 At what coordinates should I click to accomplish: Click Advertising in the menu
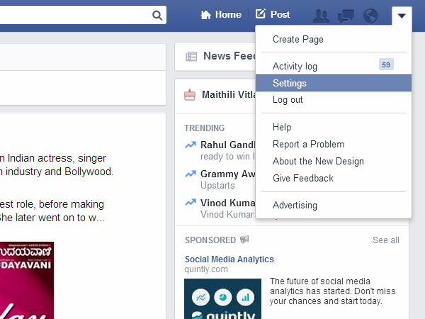tap(295, 206)
